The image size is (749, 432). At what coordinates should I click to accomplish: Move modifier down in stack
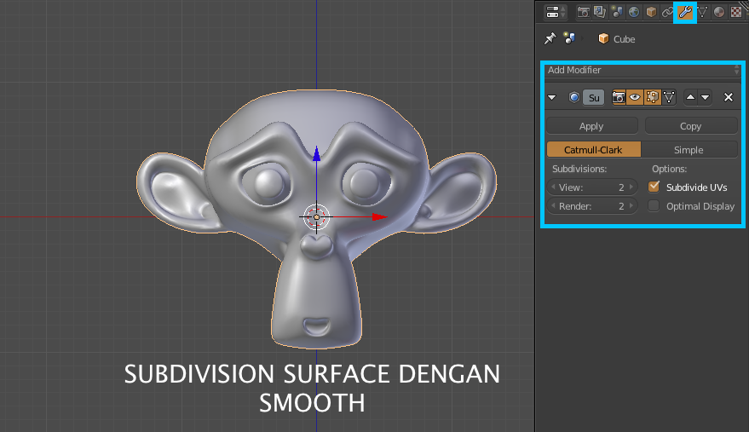pyautogui.click(x=705, y=97)
